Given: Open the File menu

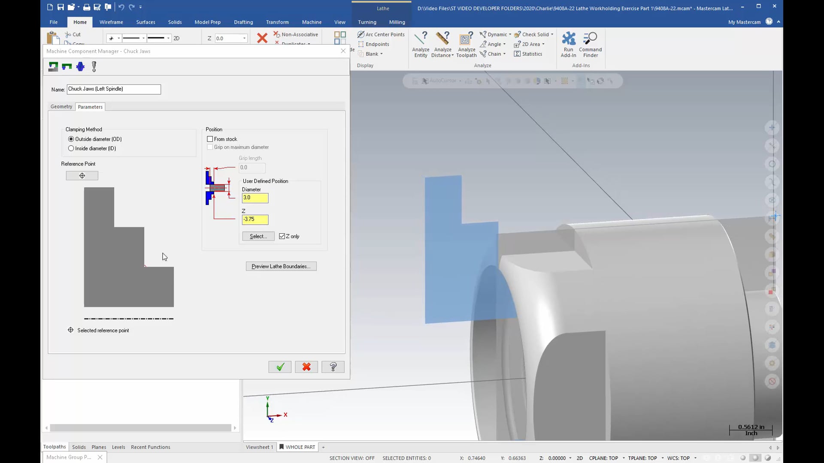Looking at the screenshot, I should coord(54,22).
